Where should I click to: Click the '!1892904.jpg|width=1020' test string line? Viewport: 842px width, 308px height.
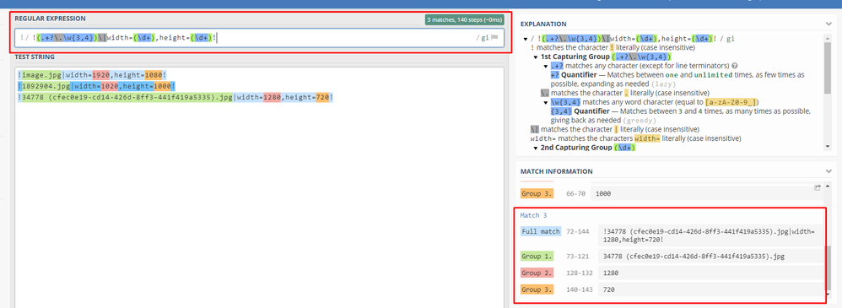(96, 87)
